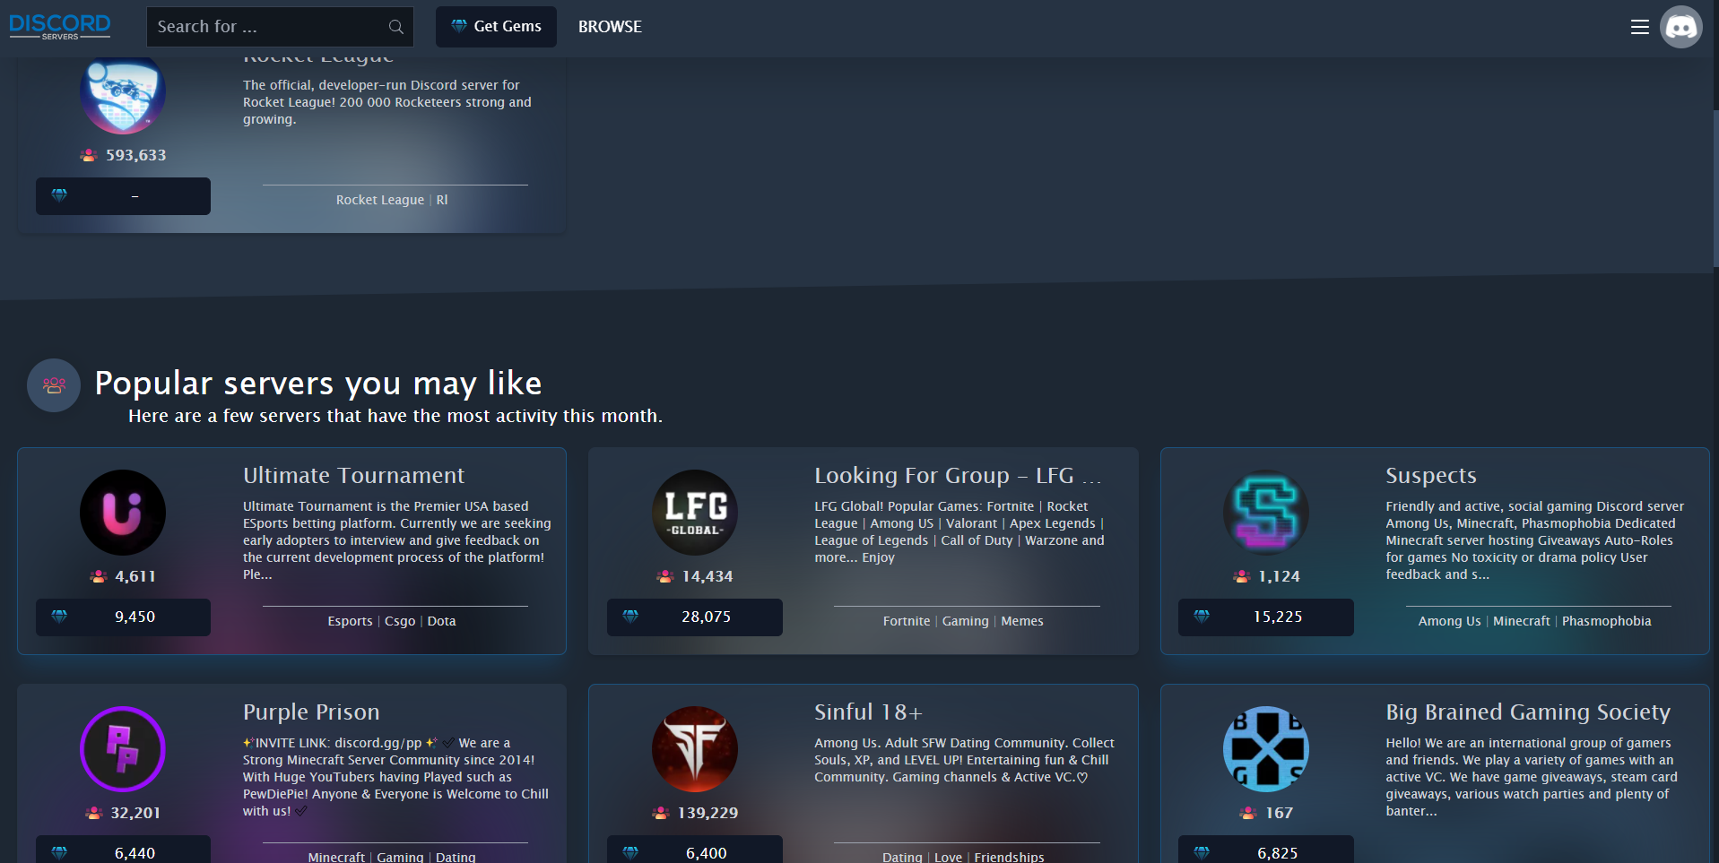Screen dimensions: 1719x863
Task: Open the LFG Global logo avatar
Action: tap(695, 513)
